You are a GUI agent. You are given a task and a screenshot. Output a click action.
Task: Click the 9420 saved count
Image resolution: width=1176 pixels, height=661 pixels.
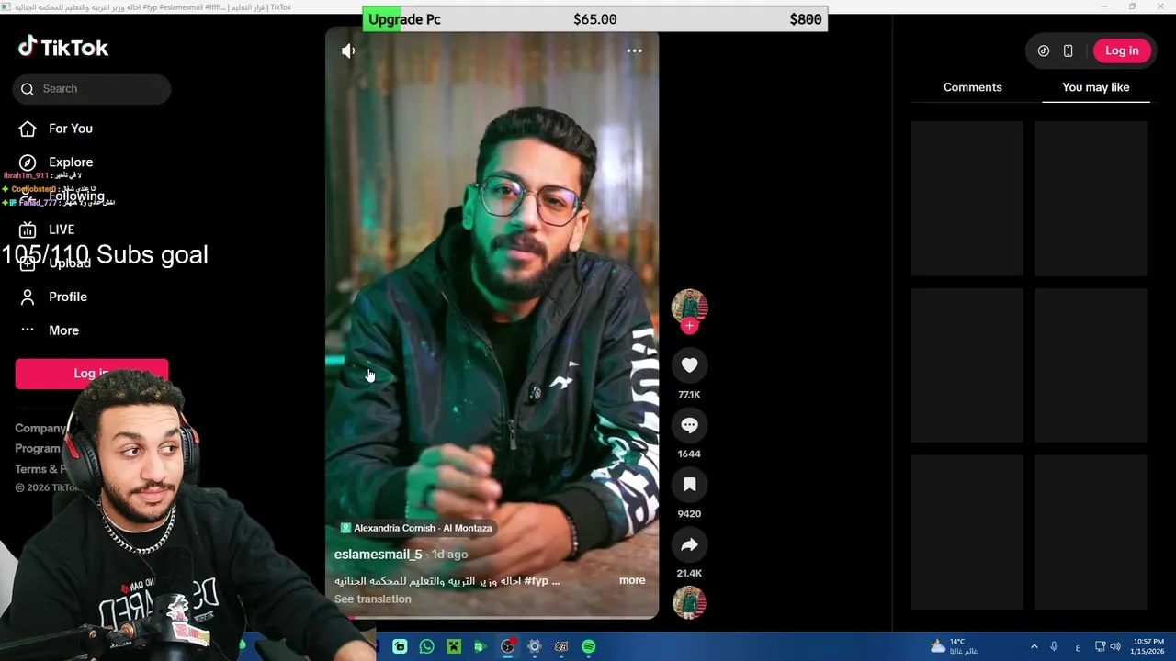689,514
